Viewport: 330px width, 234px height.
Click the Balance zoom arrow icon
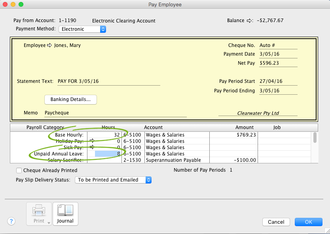pos(249,21)
